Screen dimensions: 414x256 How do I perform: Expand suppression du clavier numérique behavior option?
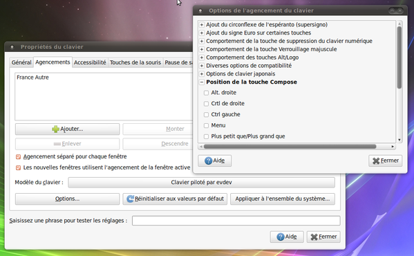tap(201, 41)
